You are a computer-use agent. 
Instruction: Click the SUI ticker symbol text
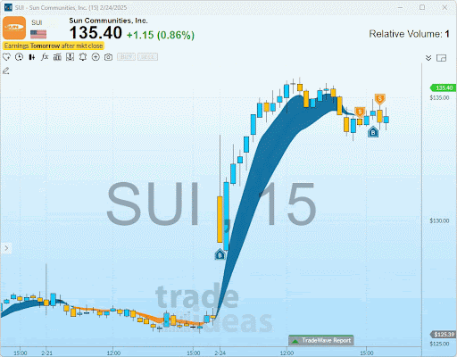(x=37, y=22)
